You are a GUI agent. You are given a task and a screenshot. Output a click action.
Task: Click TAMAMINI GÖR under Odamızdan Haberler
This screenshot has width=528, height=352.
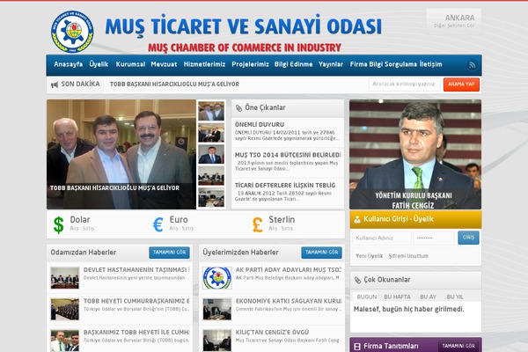coord(169,253)
